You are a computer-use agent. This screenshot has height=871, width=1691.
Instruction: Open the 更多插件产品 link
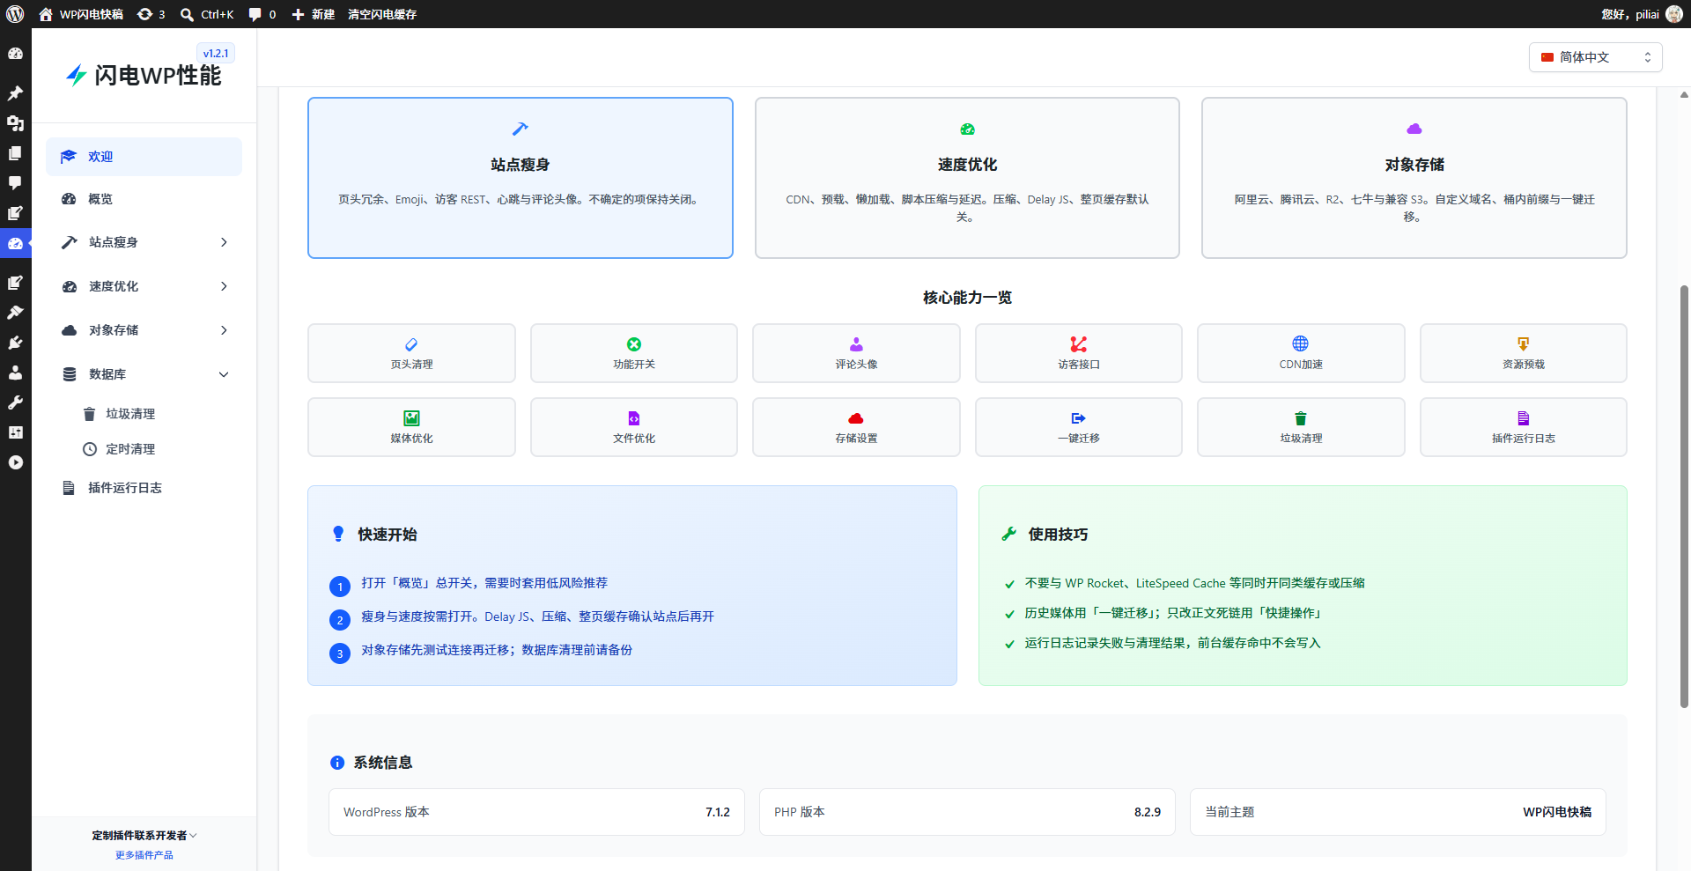tap(144, 855)
